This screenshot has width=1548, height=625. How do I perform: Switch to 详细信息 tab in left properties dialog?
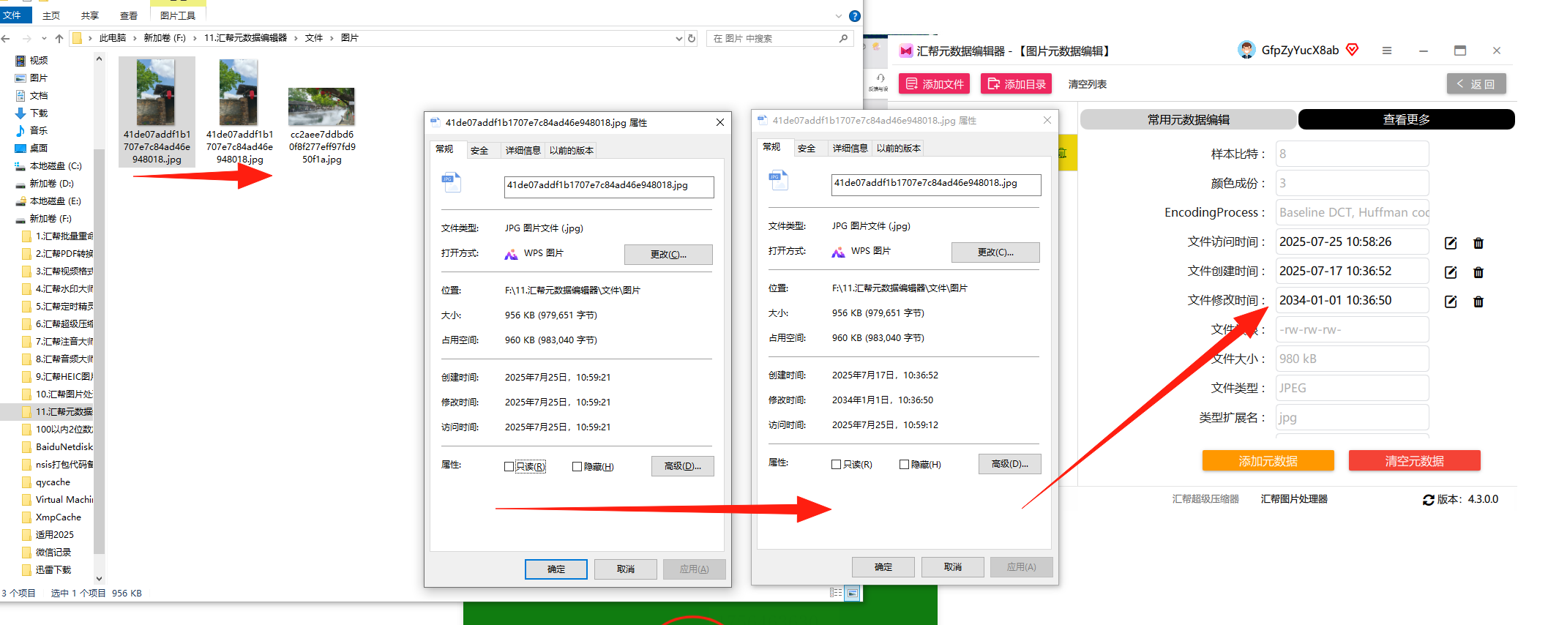tap(523, 151)
